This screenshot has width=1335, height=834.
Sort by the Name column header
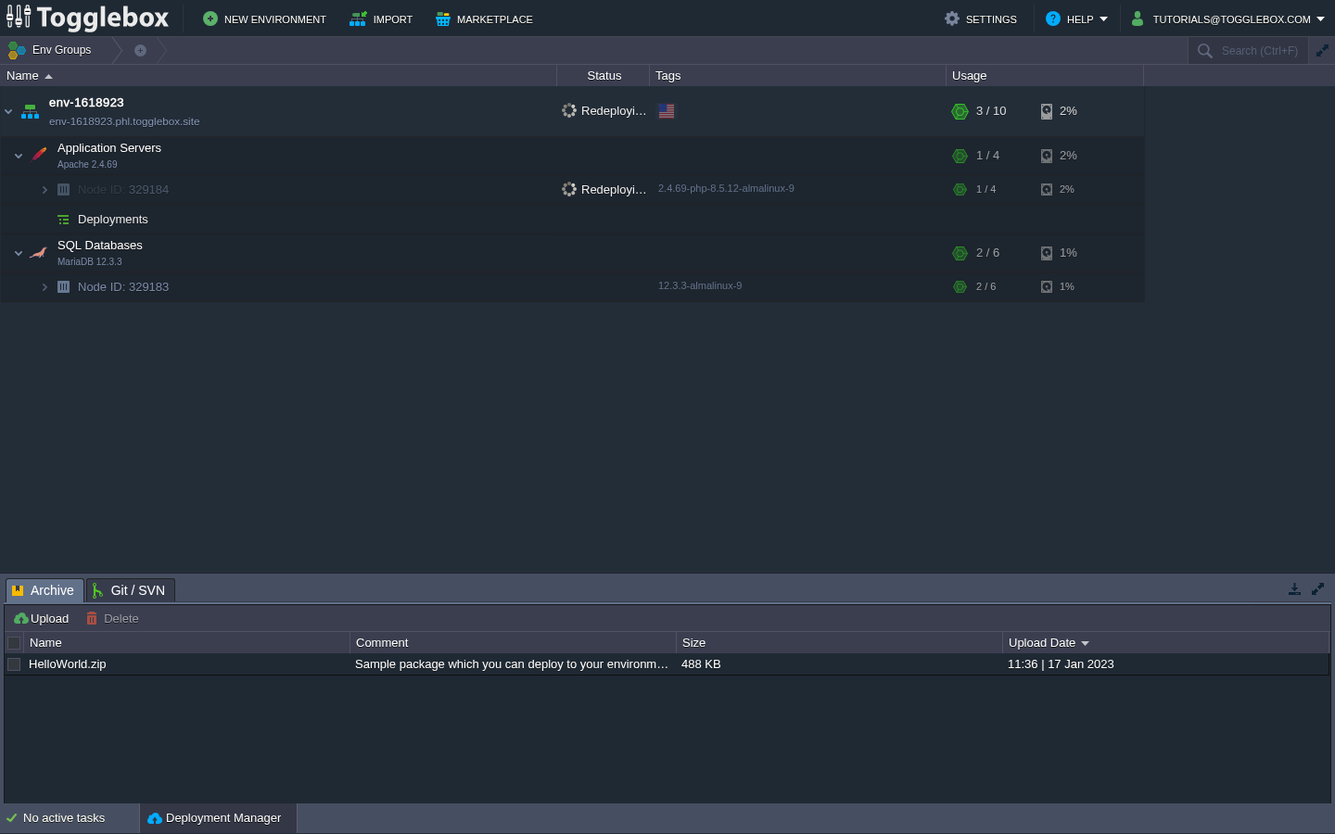coord(278,76)
